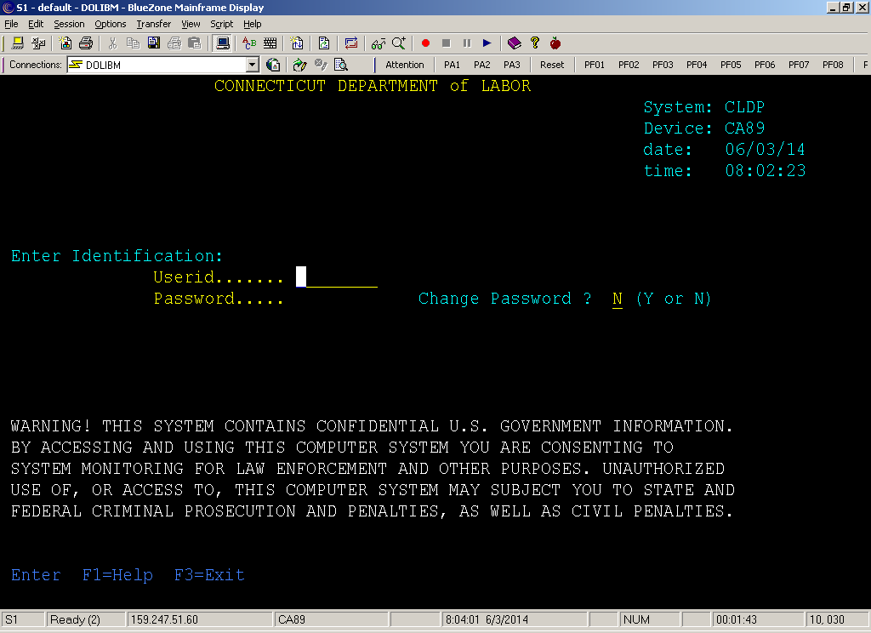This screenshot has width=871, height=633.
Task: Click the PA1 key button
Action: (x=452, y=65)
